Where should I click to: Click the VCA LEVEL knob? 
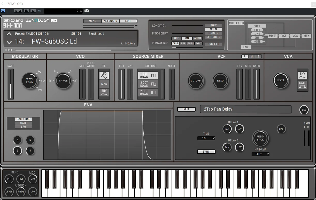[281, 80]
